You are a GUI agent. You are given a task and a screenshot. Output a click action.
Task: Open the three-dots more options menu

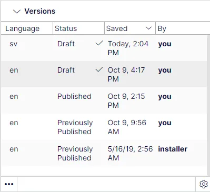pyautogui.click(x=9, y=184)
